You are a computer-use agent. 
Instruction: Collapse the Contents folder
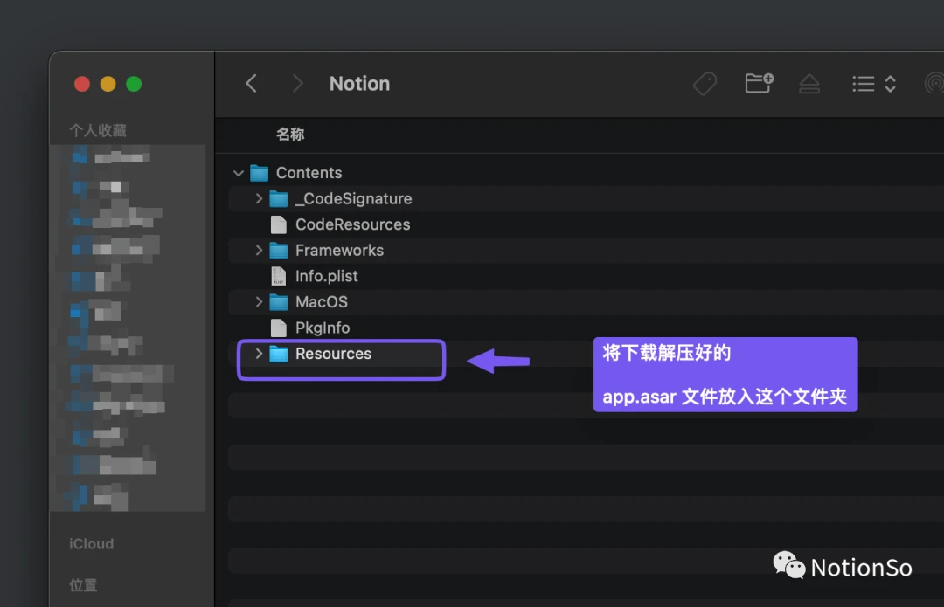pos(239,173)
